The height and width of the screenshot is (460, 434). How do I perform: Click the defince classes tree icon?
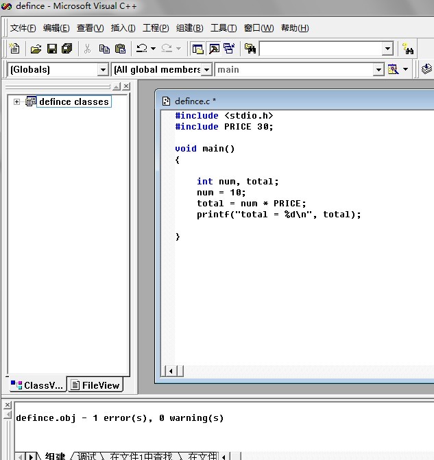[31, 101]
